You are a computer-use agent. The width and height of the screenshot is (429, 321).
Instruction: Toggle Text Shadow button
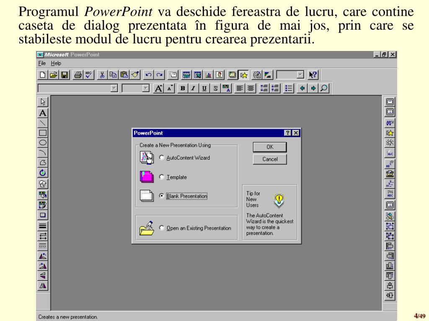(215, 89)
